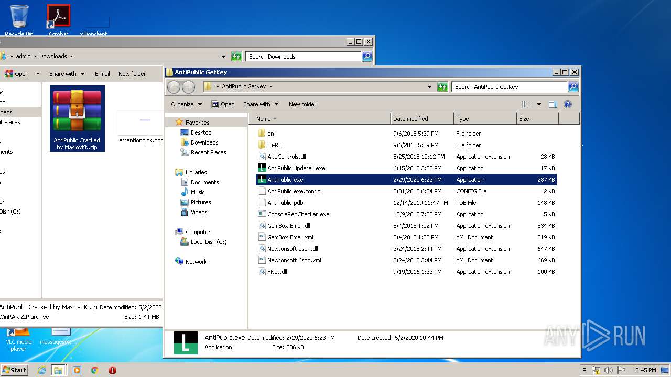This screenshot has height=377, width=671.
Task: Expand the Organize menu
Action: (186, 104)
